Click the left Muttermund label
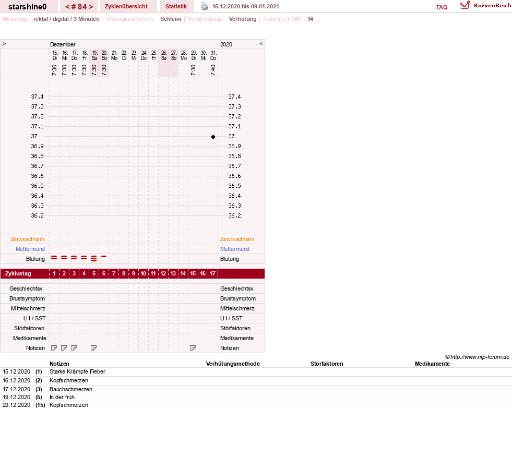 [30, 249]
